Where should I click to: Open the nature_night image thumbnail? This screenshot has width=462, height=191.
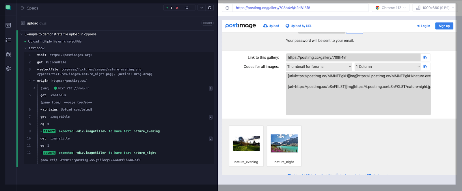[284, 144]
